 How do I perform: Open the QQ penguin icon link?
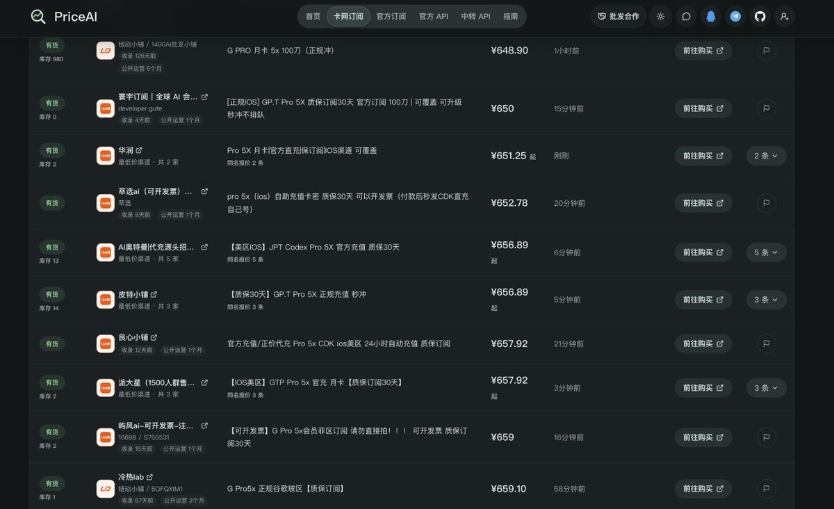tap(710, 17)
